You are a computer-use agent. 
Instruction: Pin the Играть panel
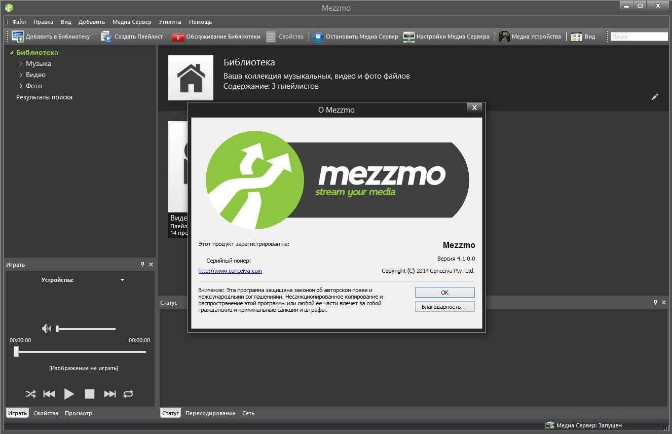pyautogui.click(x=143, y=264)
